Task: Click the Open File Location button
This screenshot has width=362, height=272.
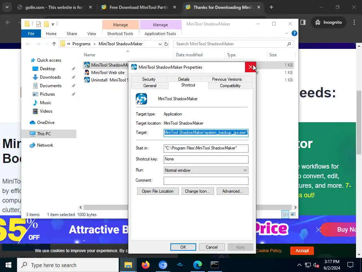Action: coord(158,191)
